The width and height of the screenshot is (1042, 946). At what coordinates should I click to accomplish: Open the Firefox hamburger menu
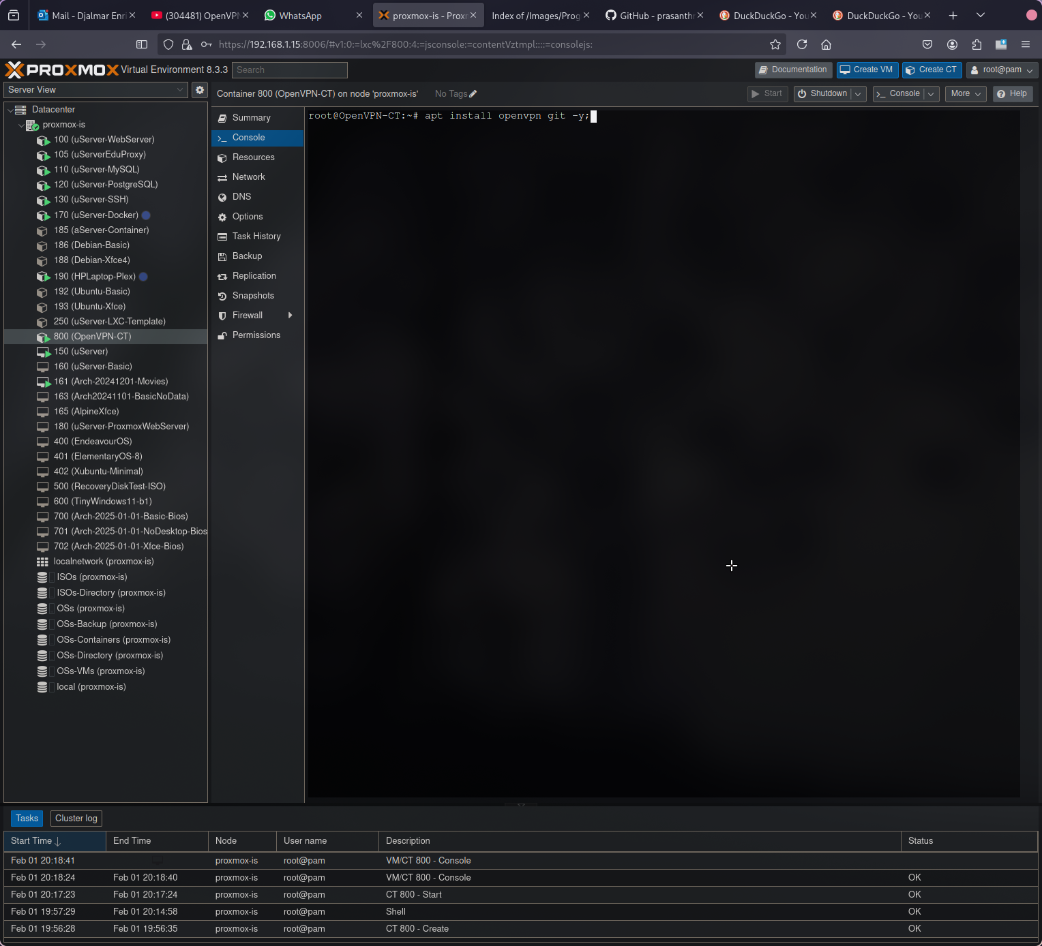tap(1025, 44)
